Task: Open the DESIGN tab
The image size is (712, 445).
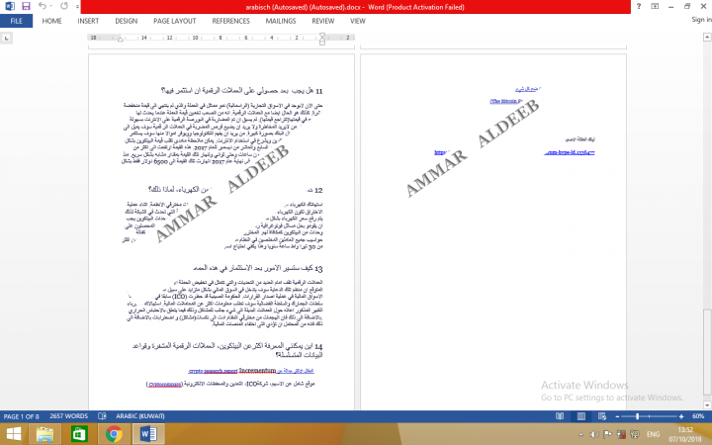Action: (127, 21)
